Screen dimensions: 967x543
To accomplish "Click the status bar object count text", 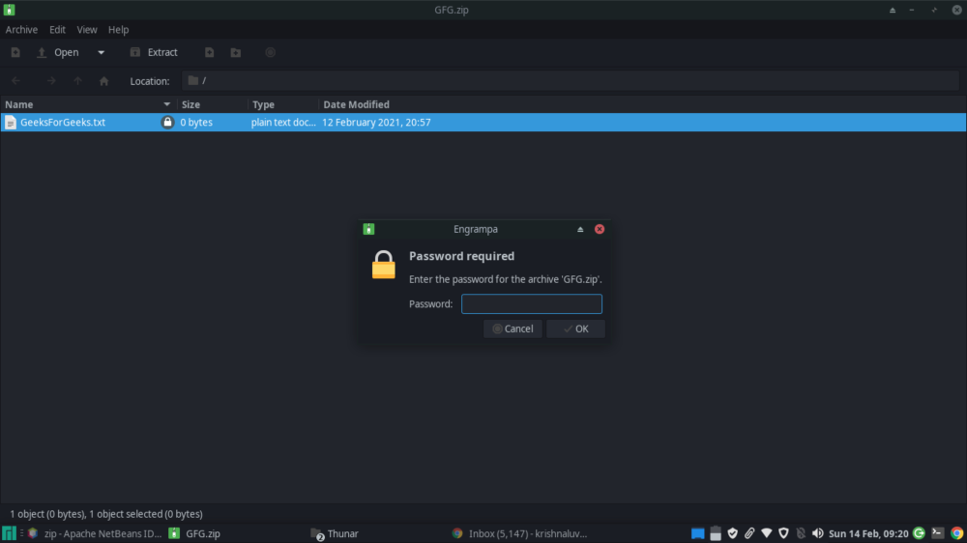I will pyautogui.click(x=106, y=513).
